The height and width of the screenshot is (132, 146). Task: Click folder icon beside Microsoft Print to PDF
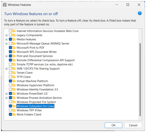pos(14,48)
